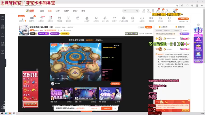Open the gauge 充能任务 icon

pos(142,19)
